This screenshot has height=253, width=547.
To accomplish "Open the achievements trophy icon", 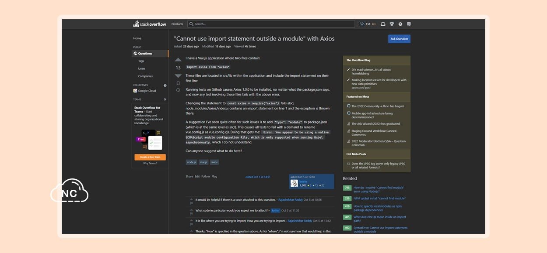I will [x=392, y=24].
